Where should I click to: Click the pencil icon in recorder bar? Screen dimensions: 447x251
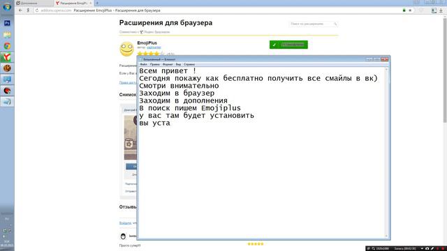pos(432,248)
